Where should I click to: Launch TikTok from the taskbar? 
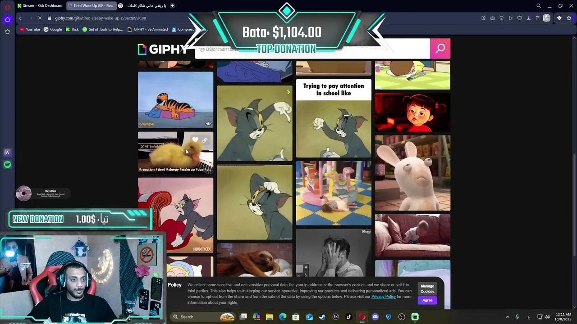click(x=348, y=317)
